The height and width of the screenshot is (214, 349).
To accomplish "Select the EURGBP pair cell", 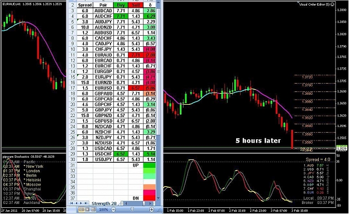I will [103, 71].
